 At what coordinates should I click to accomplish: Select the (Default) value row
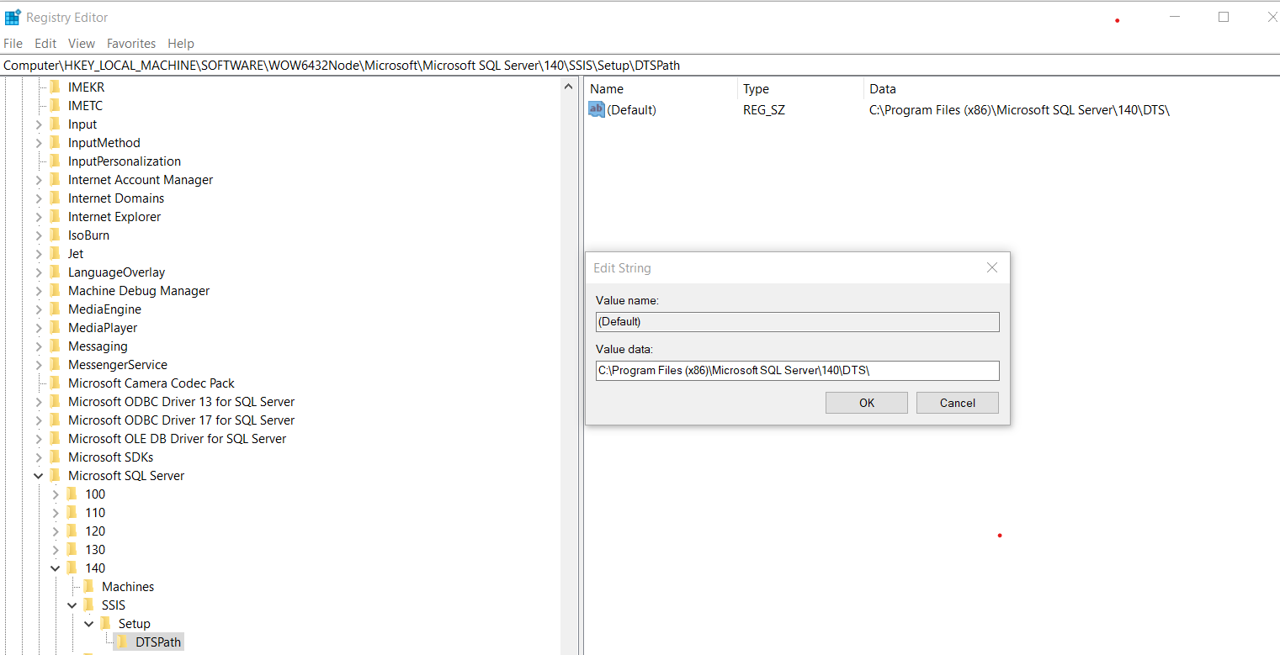(x=631, y=109)
